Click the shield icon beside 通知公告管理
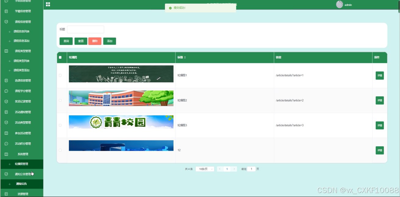 (6, 174)
